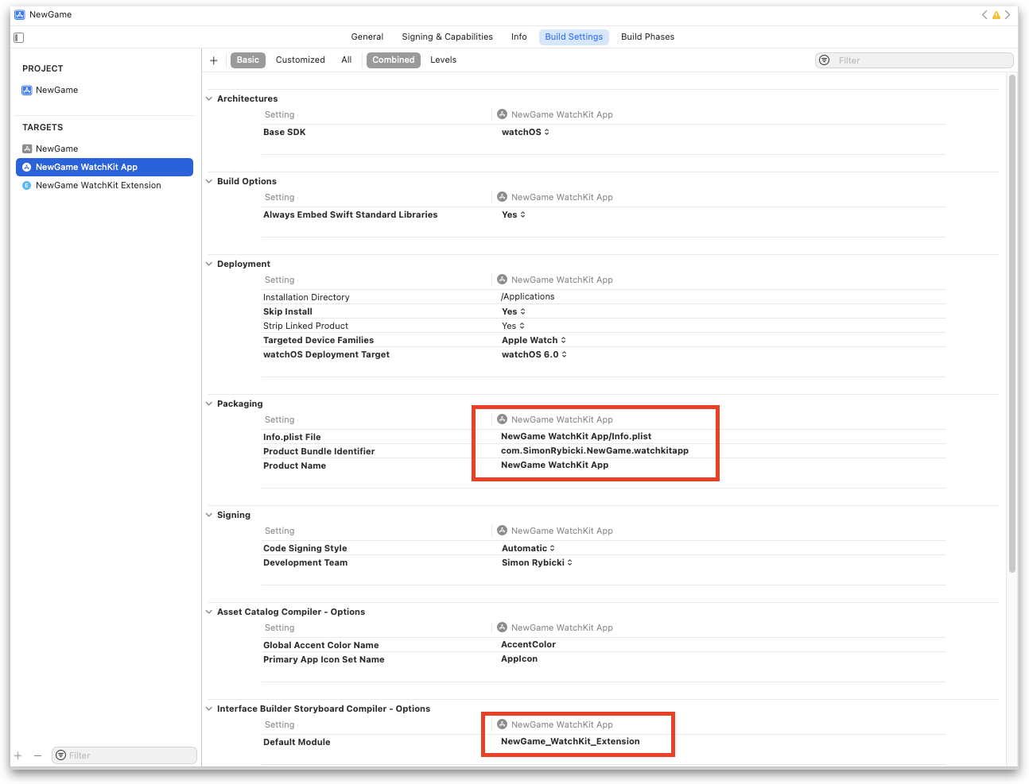Image resolution: width=1029 pixels, height=784 pixels.
Task: Click the targets Filter field at bottom
Action: tap(125, 755)
